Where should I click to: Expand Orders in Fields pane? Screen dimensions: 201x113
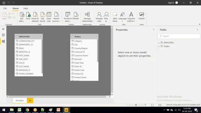tap(159, 46)
